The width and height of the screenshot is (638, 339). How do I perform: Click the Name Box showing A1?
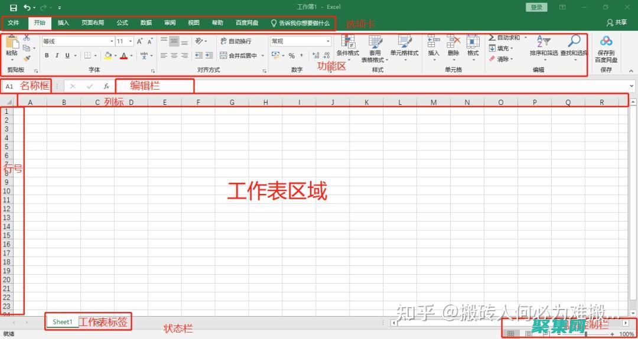[x=9, y=86]
